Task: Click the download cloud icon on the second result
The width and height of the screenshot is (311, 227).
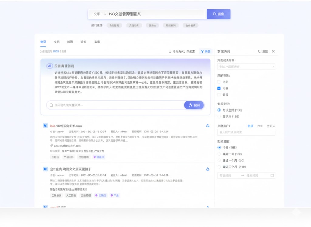Action: [x=208, y=170]
